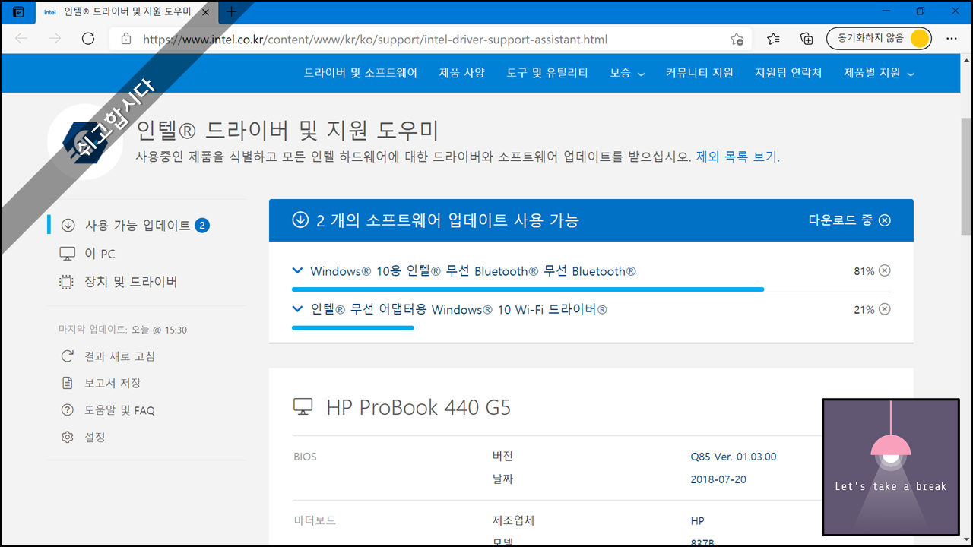Viewport: 973px width, 547px height.
Task: Open 드라이버 및 소프트웨어 menu
Action: pos(360,73)
